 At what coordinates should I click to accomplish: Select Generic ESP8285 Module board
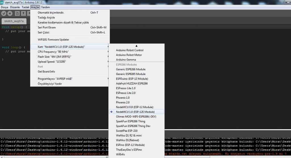click(x=136, y=74)
